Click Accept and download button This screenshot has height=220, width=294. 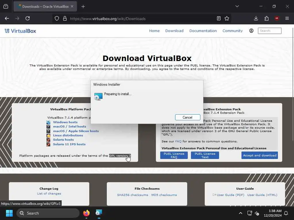coord(260,155)
